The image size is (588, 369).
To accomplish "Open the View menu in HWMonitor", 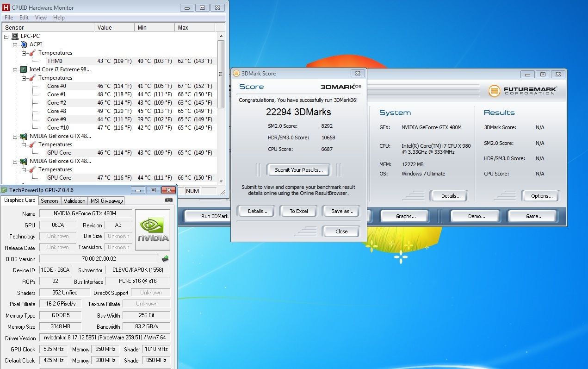I will (x=41, y=18).
